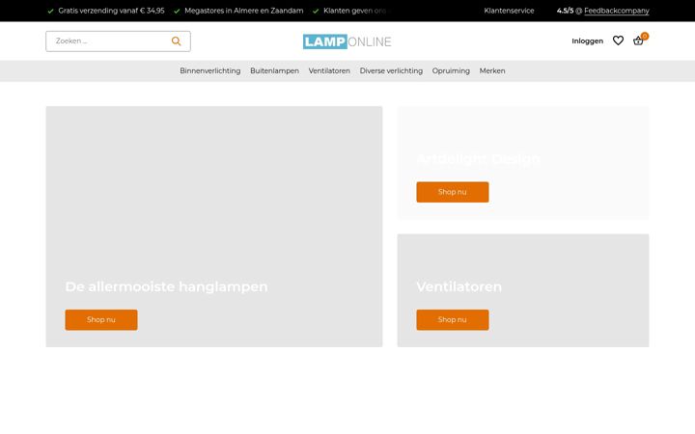Screen dimensions: 695x434
Task: Click Shop nu under De allermooiste hanglampen
Action: (x=101, y=320)
